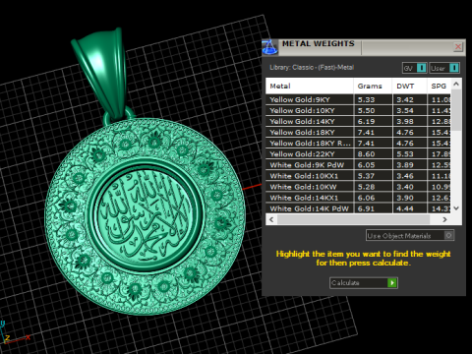Viewport: 472px width, 354px height.
Task: Click the vertical scrollbar thumb
Action: click(456, 110)
